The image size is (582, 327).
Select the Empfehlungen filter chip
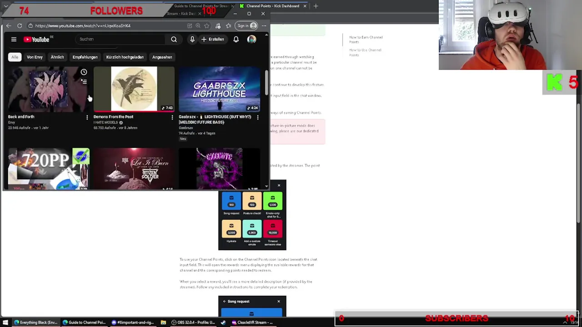[x=85, y=57]
